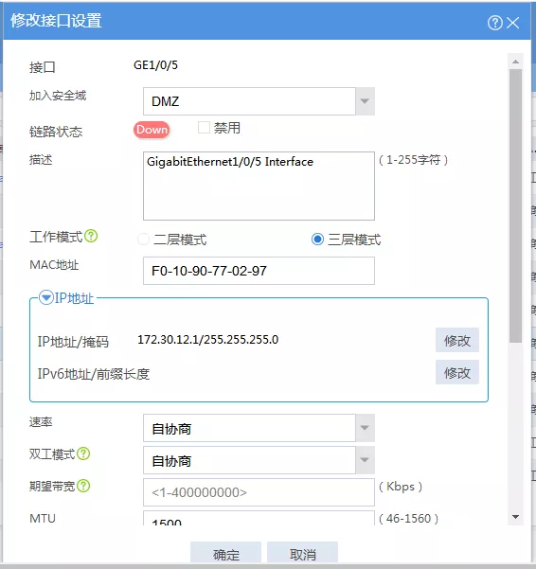Viewport: 536px width, 569px height.
Task: Collapse the IP地址 section with its arrow icon
Action: pos(46,297)
